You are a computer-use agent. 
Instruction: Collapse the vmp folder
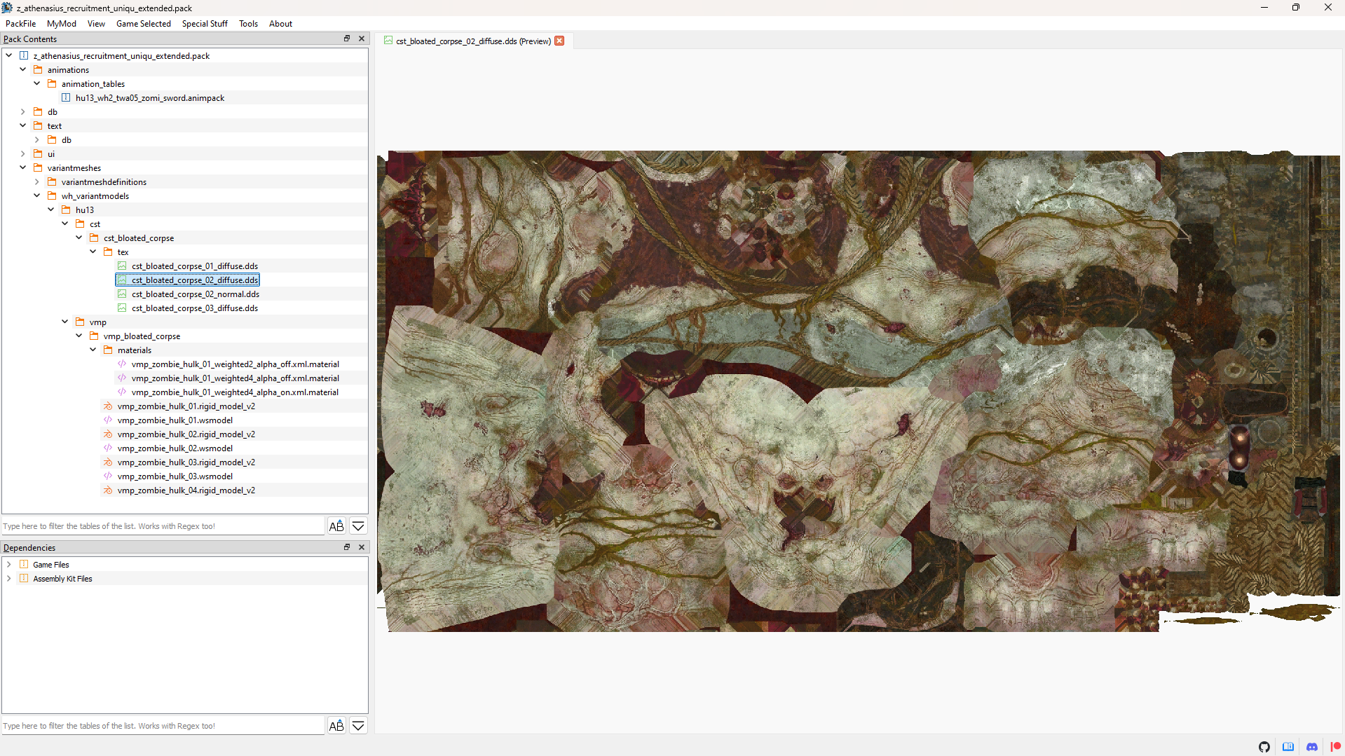tap(65, 322)
